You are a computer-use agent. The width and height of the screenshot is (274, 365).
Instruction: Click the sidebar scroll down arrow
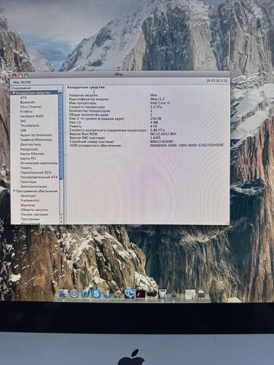tap(61, 222)
